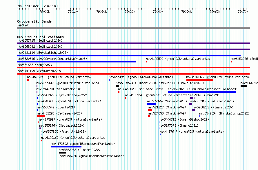This screenshot has width=258, height=170.
Task: Click the black bar under nsv5862963
Action: coord(62,153)
